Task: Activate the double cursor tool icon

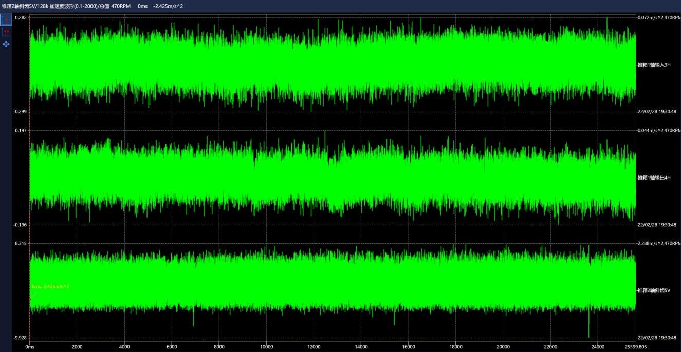Action: (6, 32)
